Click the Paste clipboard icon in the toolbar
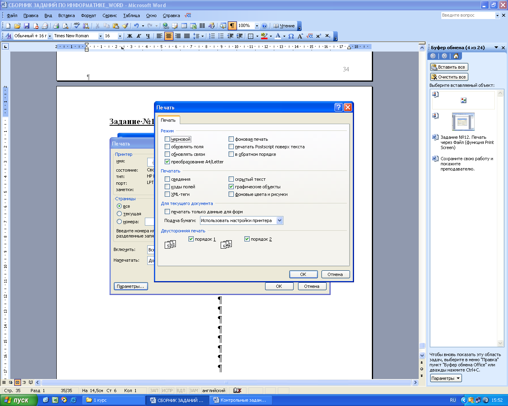Viewport: 508px width, 406px height. (x=116, y=26)
